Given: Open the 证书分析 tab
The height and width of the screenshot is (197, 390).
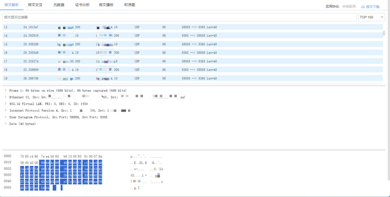Looking at the screenshot, I should click(82, 5).
